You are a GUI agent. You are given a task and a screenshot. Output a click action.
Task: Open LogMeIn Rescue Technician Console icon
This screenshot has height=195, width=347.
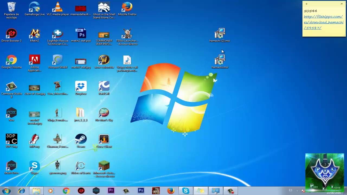[x=58, y=37]
